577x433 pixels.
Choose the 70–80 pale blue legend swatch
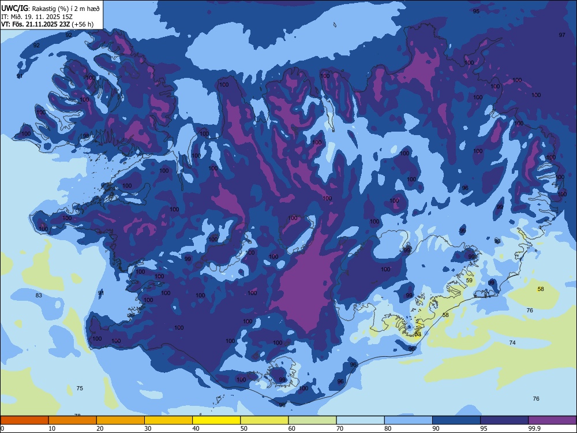[361, 420]
